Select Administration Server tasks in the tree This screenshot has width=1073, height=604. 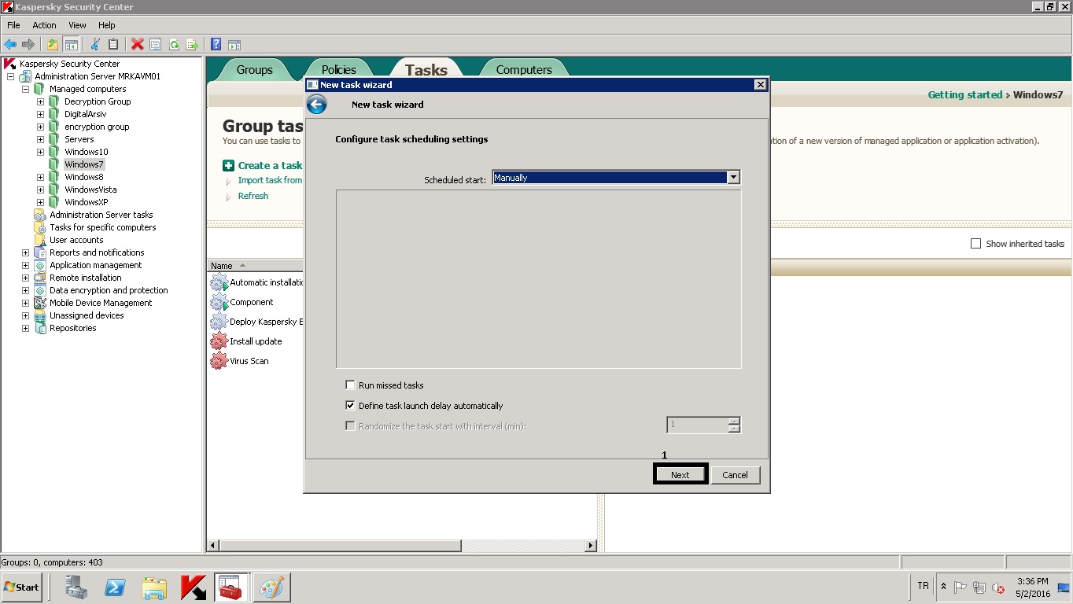pyautogui.click(x=101, y=215)
